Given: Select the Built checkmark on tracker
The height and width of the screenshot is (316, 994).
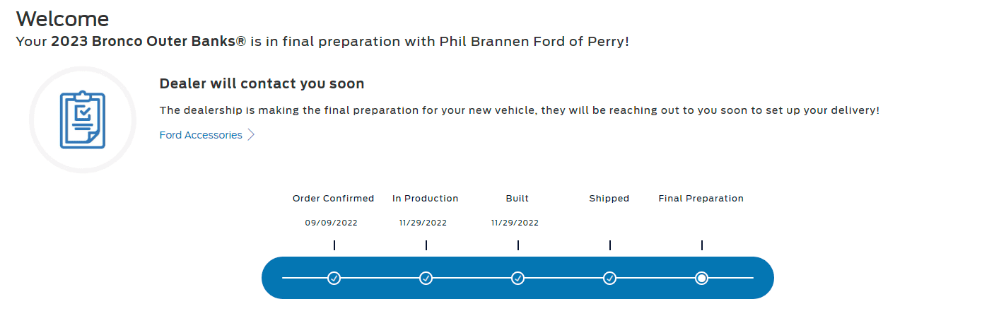Looking at the screenshot, I should coord(518,278).
